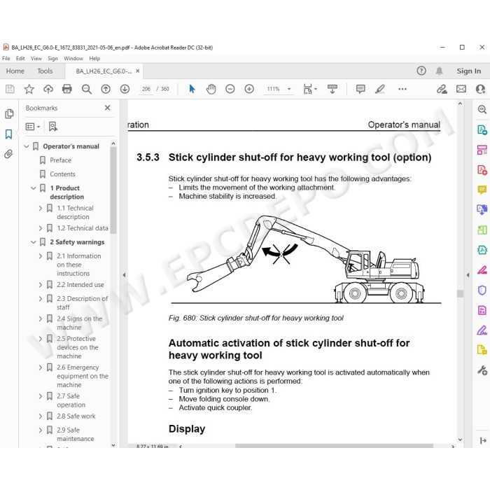Image resolution: width=490 pixels, height=490 pixels.
Task: Collapse the 1 Product description bookmark
Action: (x=34, y=188)
